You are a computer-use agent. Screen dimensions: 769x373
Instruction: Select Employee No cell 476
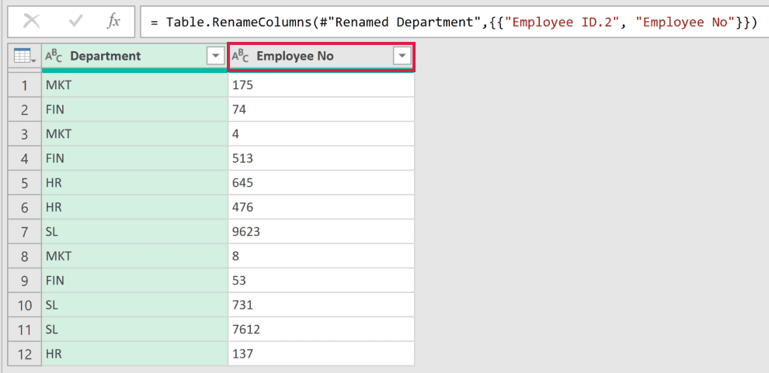322,208
